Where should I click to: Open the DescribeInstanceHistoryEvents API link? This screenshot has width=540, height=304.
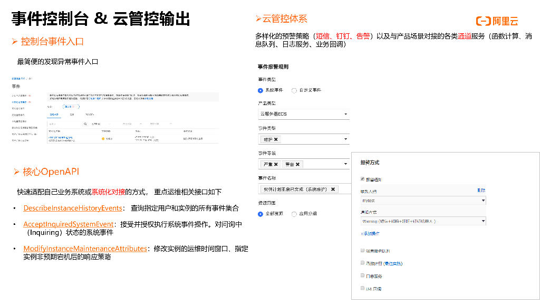(73, 208)
